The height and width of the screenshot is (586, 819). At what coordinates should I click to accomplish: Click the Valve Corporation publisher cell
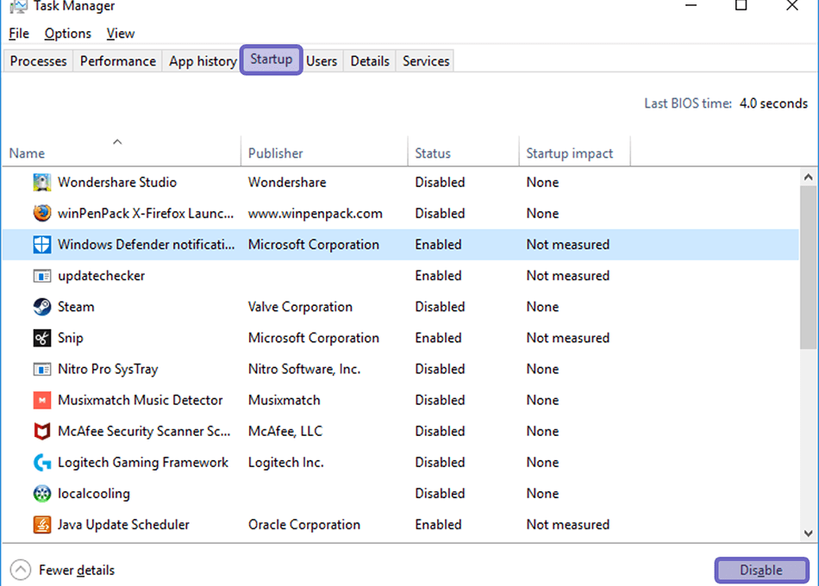tap(300, 307)
